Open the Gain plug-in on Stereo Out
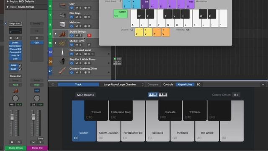 (x=37, y=43)
